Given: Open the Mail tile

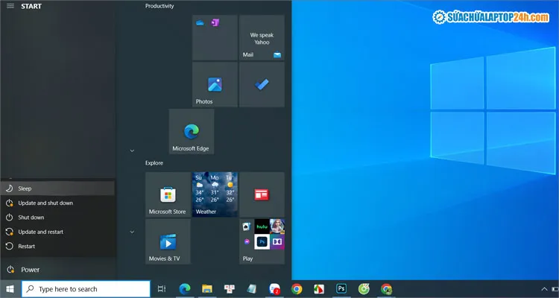Looking at the screenshot, I should pos(262,38).
